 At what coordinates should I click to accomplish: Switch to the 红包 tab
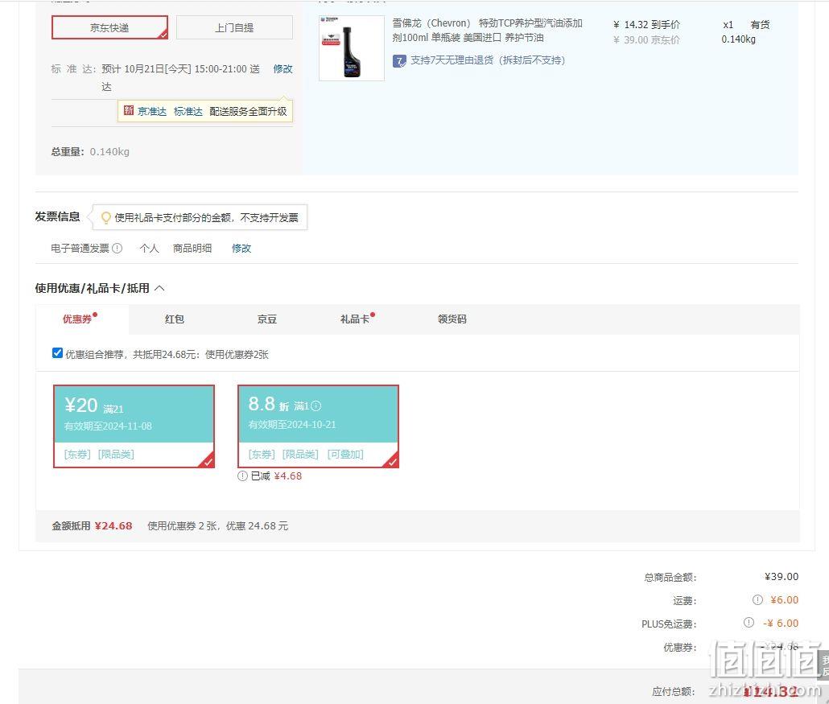coord(175,319)
